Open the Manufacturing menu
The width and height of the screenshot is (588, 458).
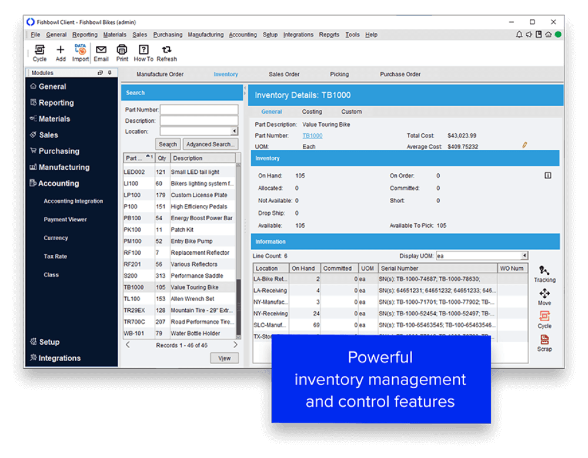[x=205, y=35]
